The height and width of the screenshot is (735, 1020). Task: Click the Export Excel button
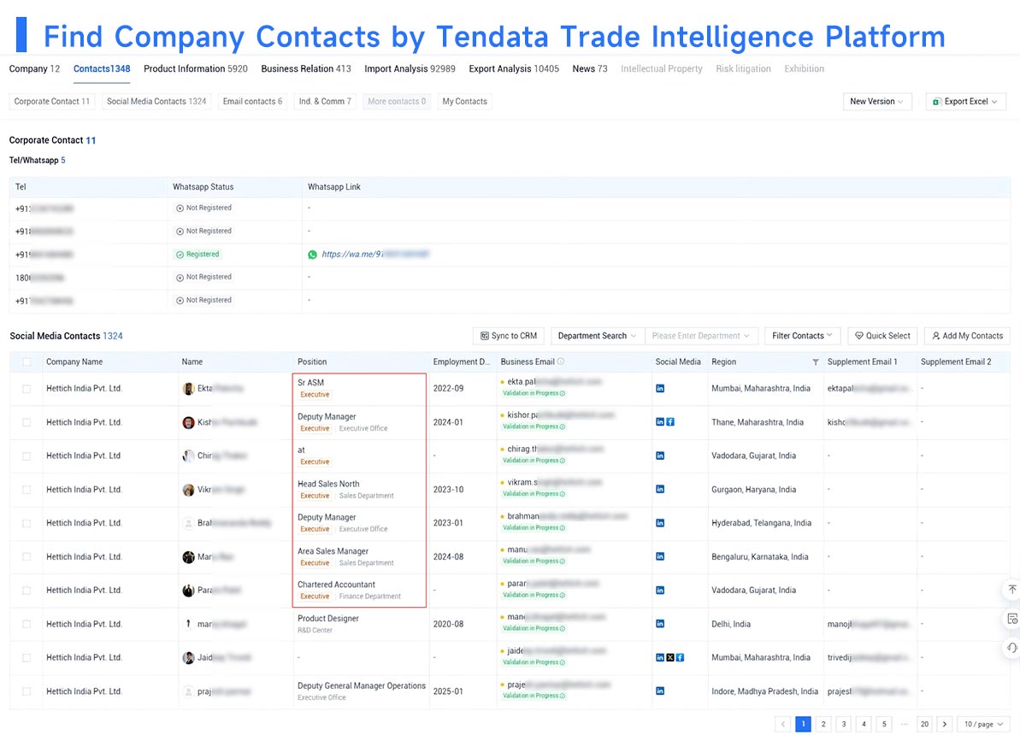965,102
